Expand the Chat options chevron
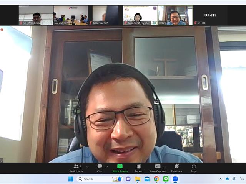Viewport: 246px width, 184px height. pyautogui.click(x=107, y=166)
